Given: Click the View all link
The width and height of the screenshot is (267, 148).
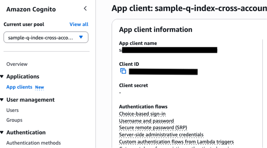Looking at the screenshot, I should pos(79,24).
